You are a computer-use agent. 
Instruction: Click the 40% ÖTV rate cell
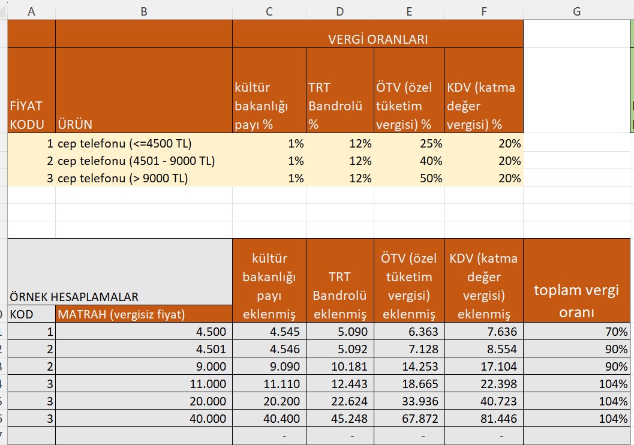(409, 161)
